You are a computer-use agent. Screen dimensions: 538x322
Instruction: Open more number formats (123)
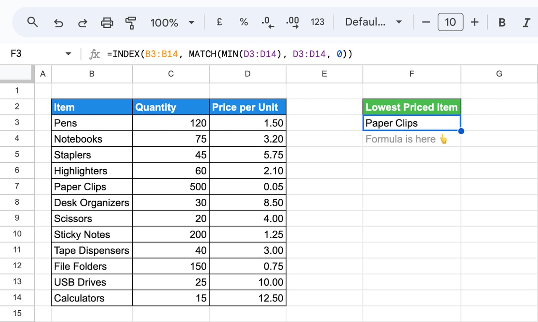pyautogui.click(x=317, y=22)
